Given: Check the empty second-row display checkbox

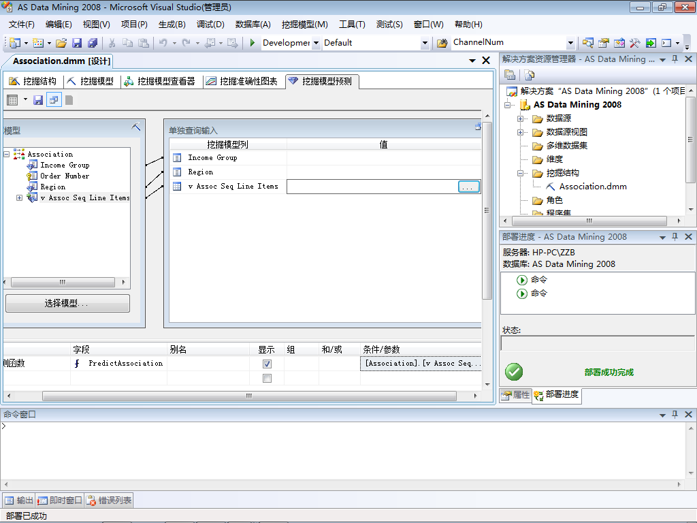Looking at the screenshot, I should 267,378.
